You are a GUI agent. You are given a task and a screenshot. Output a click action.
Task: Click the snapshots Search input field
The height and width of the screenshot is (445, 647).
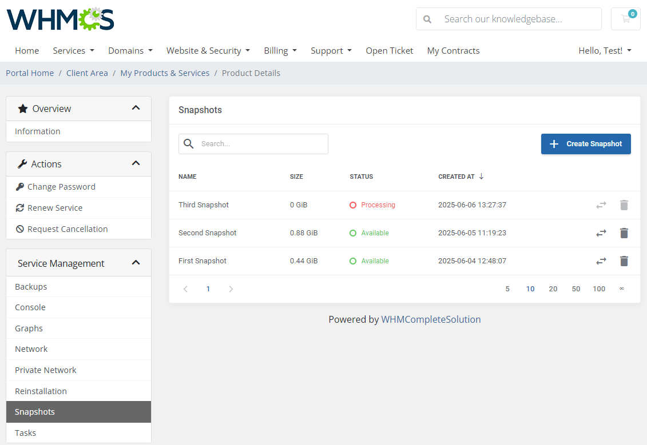click(253, 143)
